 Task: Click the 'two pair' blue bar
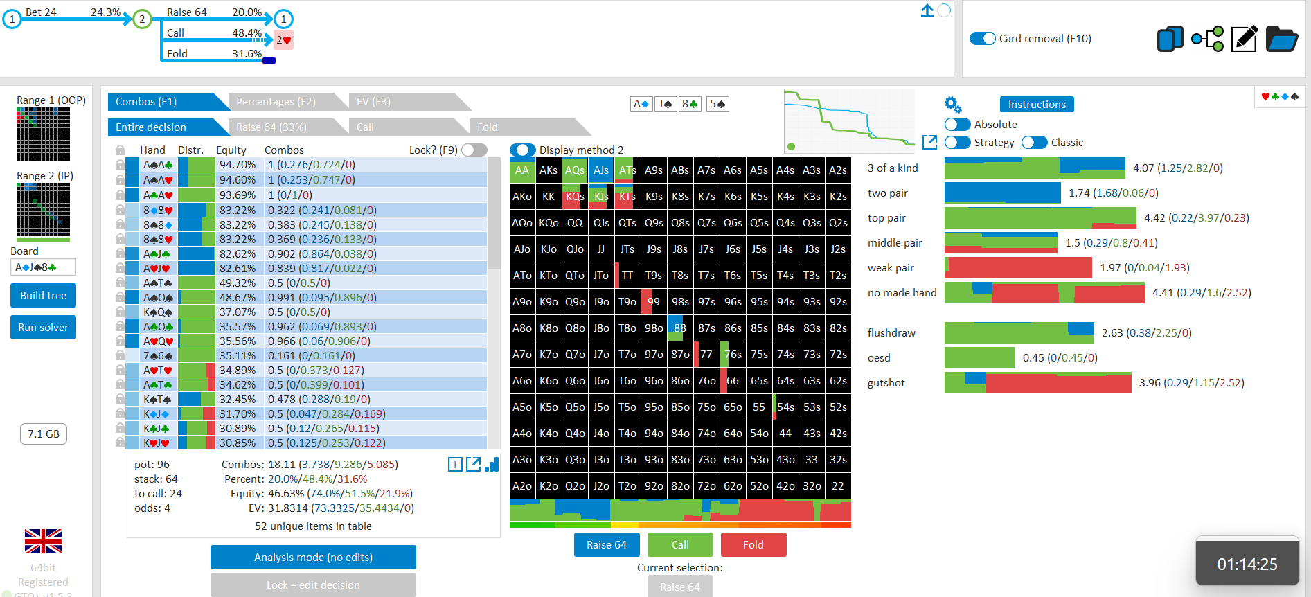point(1002,193)
